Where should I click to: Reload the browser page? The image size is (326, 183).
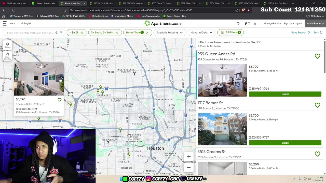pyautogui.click(x=14, y=10)
